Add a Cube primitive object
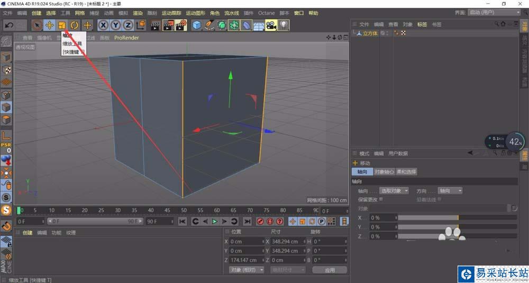Screen dimensions: 529x283 [197, 25]
